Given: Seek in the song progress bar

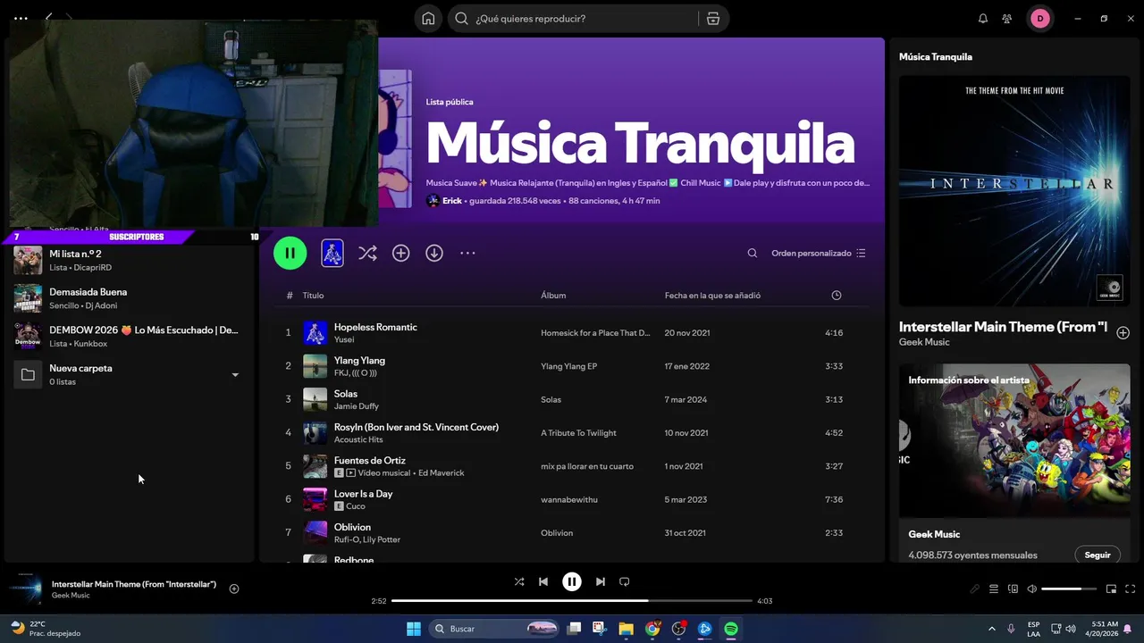Looking at the screenshot, I should (572, 601).
